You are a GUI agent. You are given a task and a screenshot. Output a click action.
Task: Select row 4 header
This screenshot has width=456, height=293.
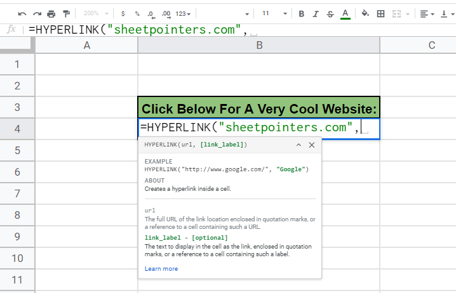tap(17, 129)
